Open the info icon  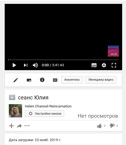point(42,80)
